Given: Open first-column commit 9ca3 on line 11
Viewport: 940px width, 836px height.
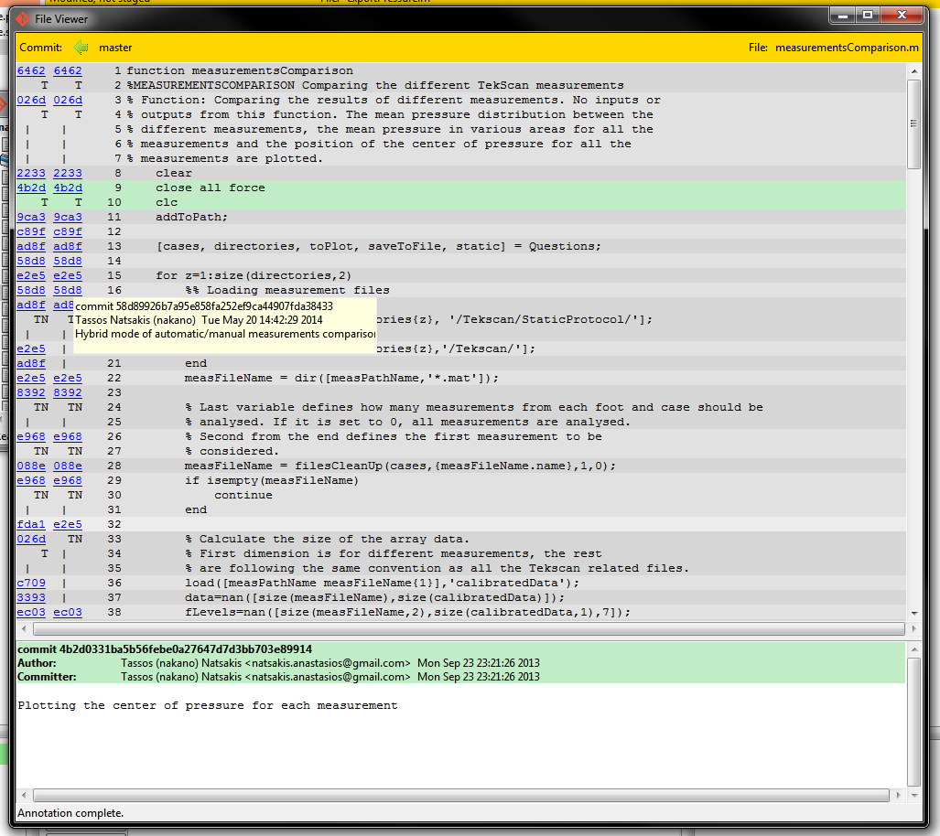Looking at the screenshot, I should coord(31,217).
